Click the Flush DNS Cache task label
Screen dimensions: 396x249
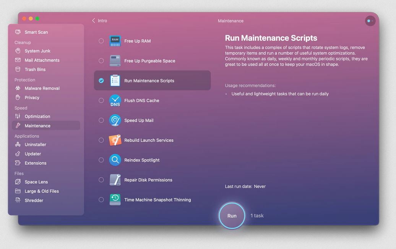pyautogui.click(x=142, y=100)
